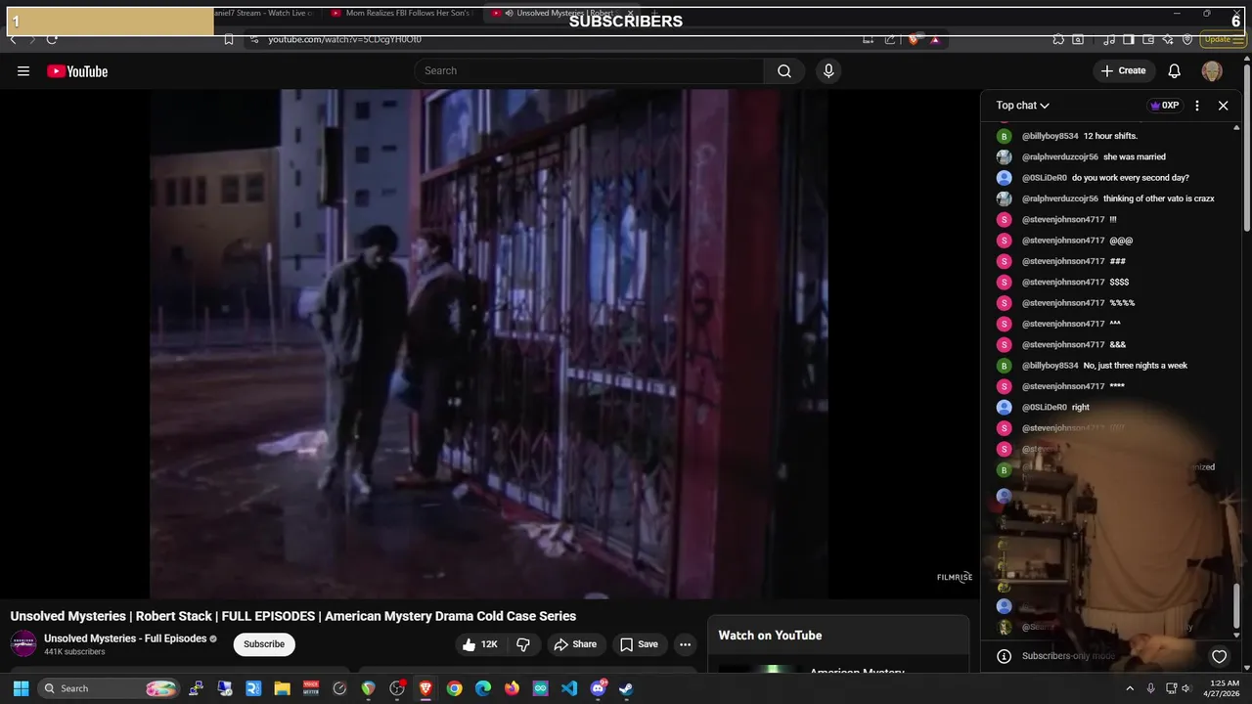Open YouTube notifications bell
This screenshot has width=1252, height=704.
coord(1175,70)
